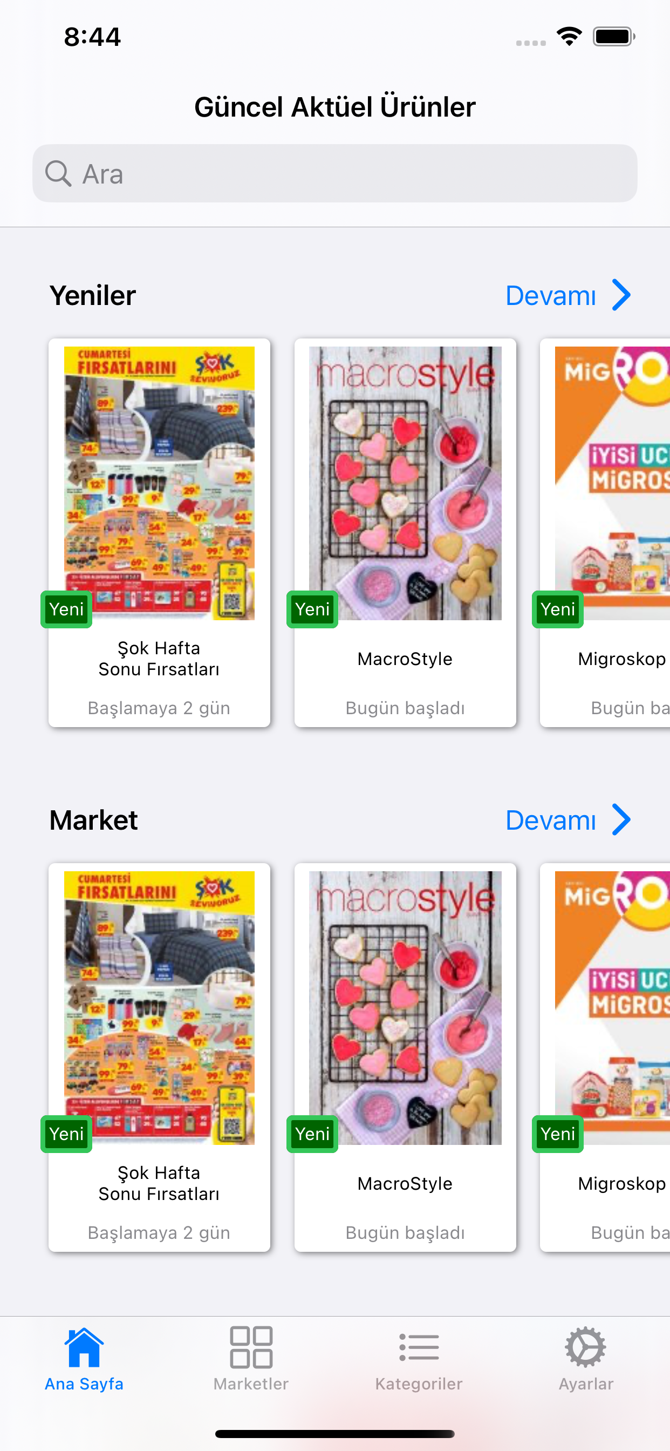Open MacroStyle catalog thumbnail in Market
This screenshot has height=1451, width=670.
405,1008
